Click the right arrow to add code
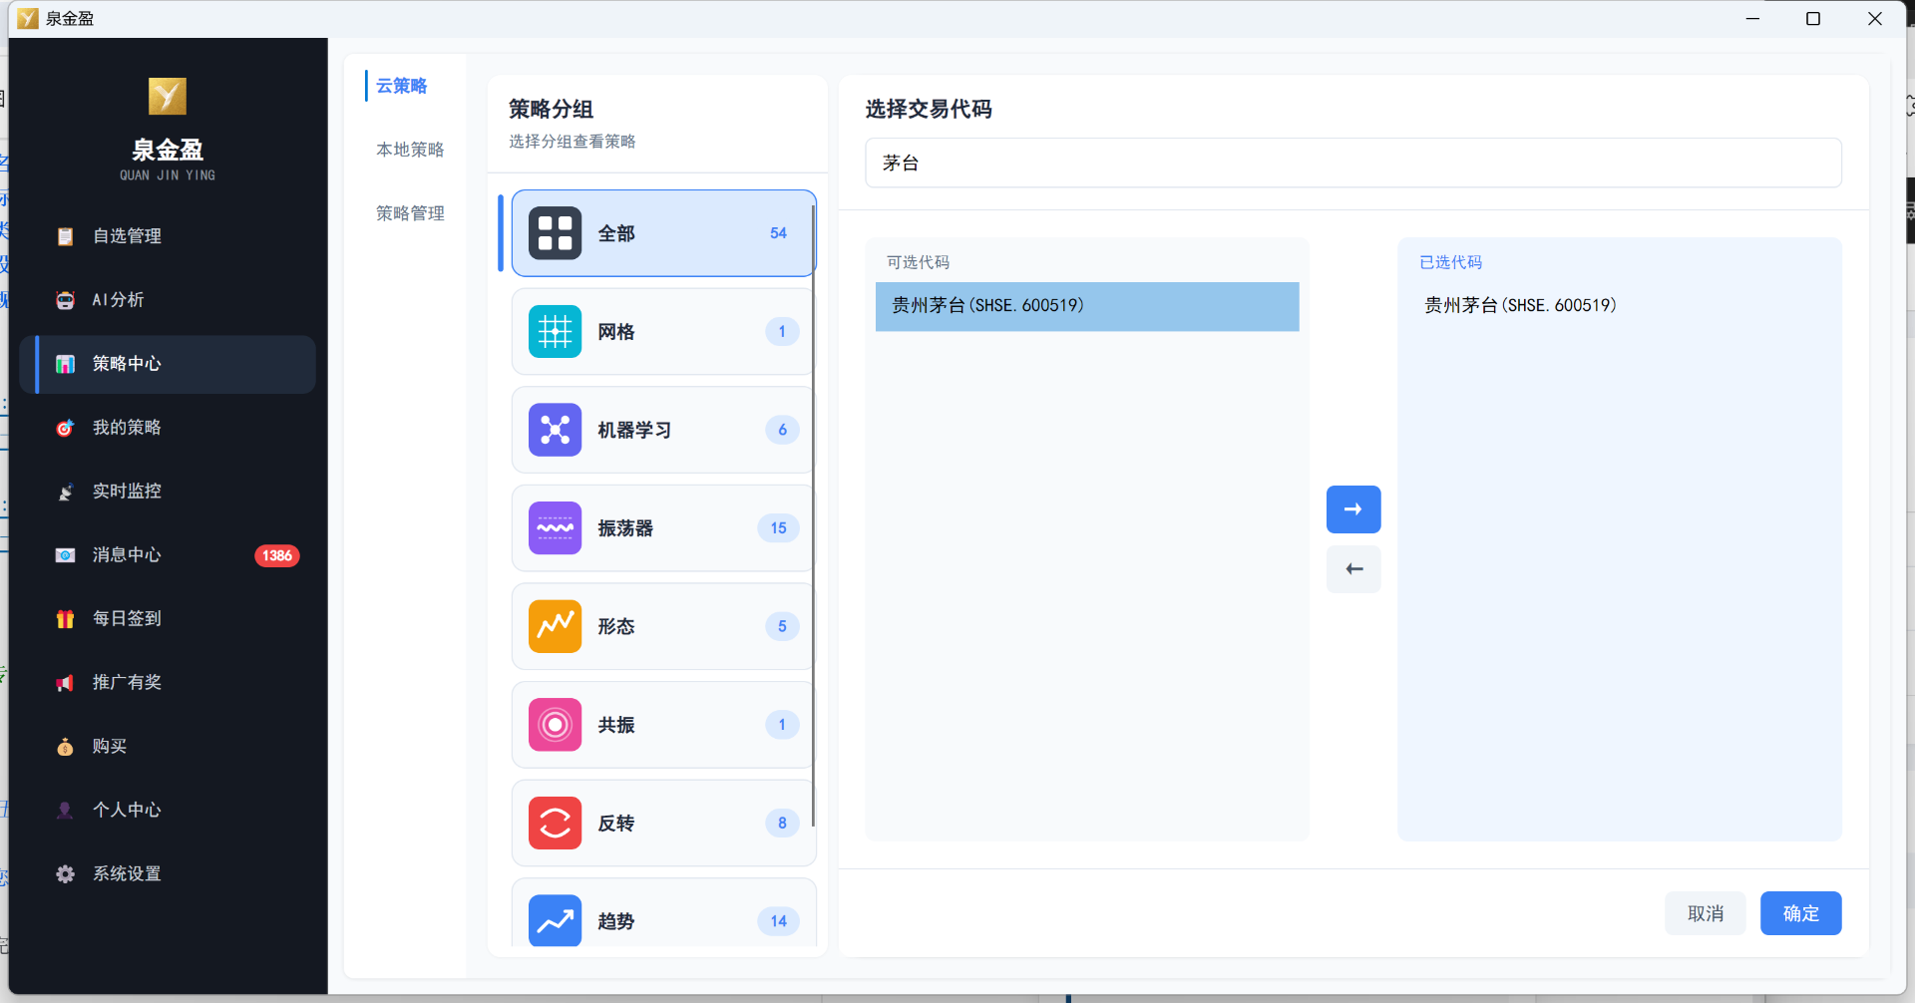Screen dimensions: 1915x1003 1352,509
